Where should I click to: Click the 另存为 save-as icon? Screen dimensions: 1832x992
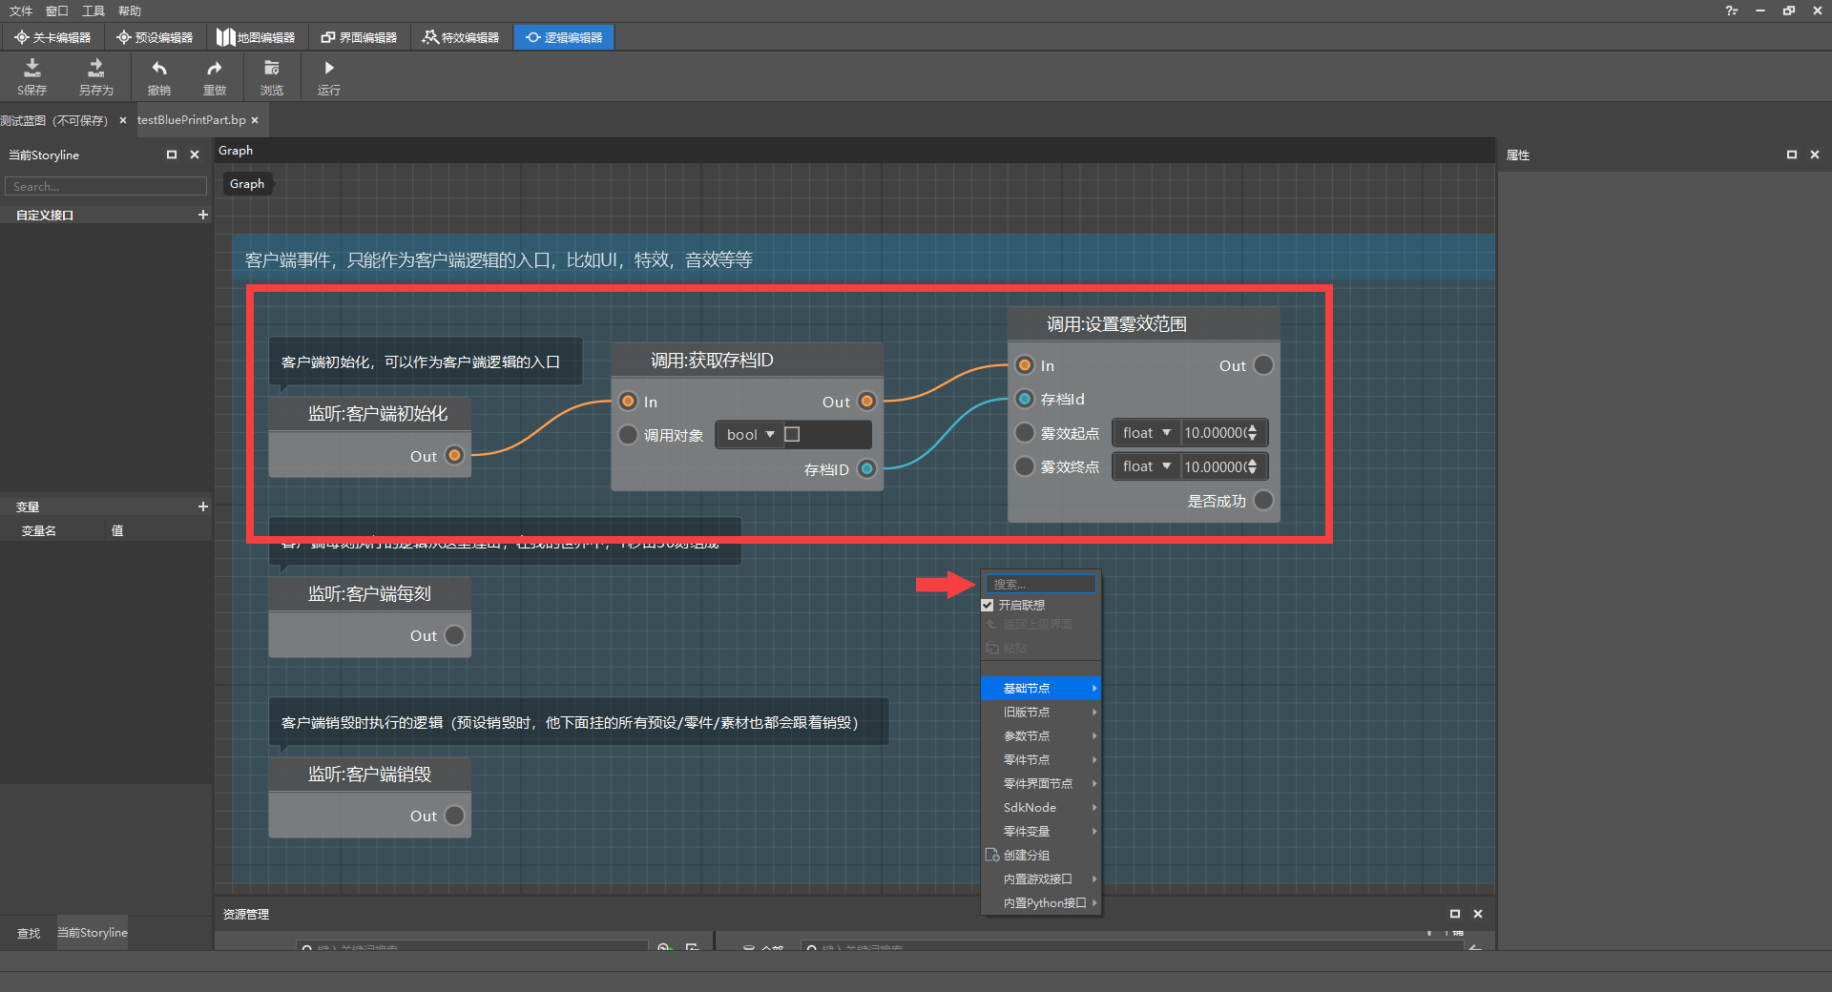95,68
